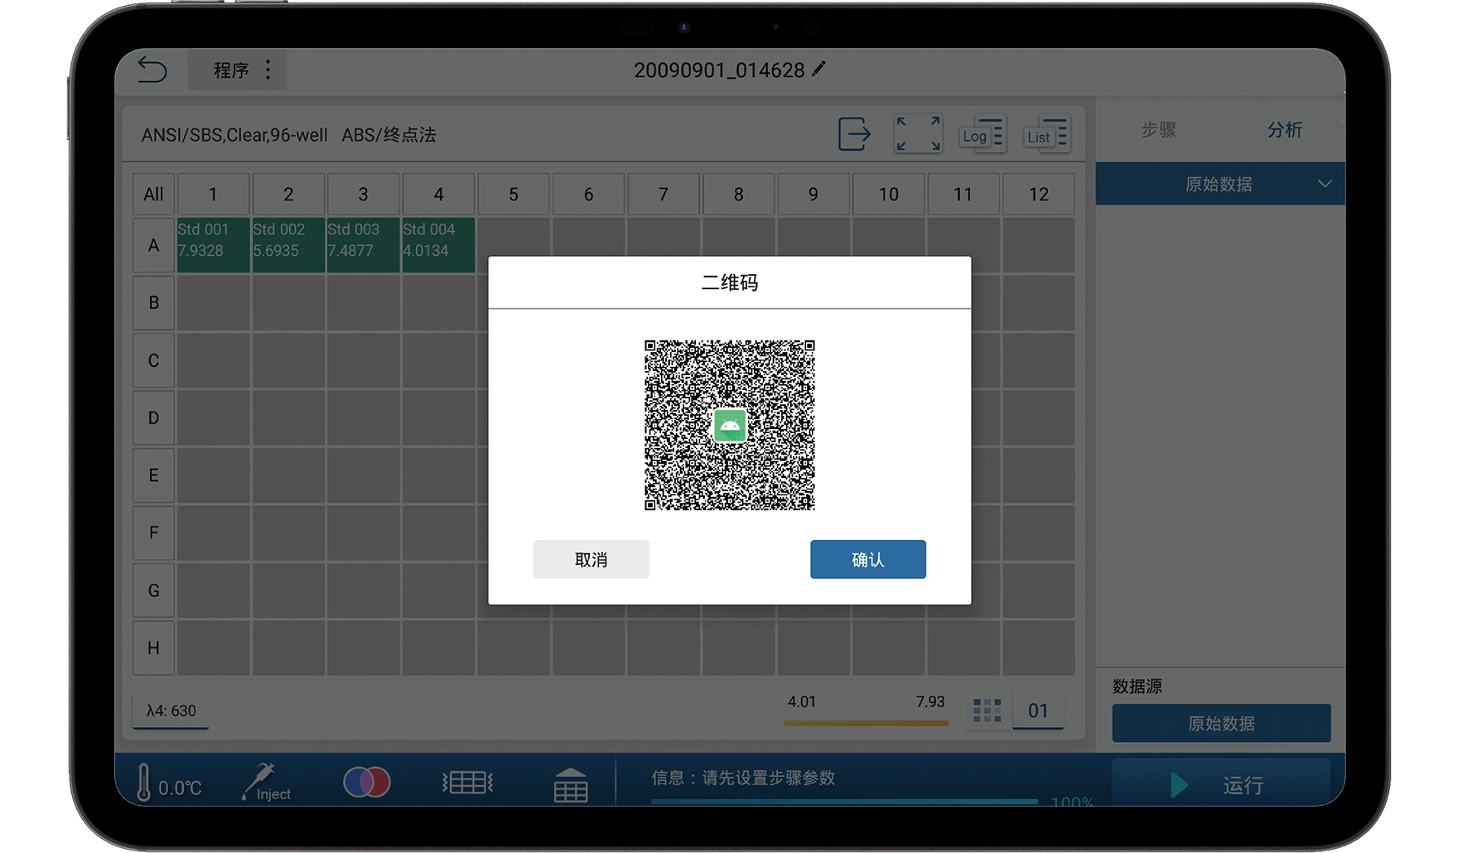The image size is (1458, 853).
Task: Switch to the 步骤 tab
Action: pyautogui.click(x=1158, y=130)
